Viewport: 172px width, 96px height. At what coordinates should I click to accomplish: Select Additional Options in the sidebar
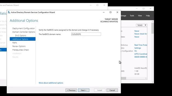click(x=23, y=39)
